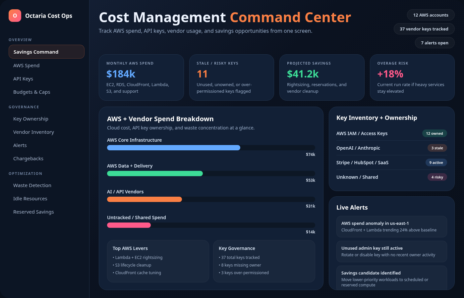Open the API Keys section
The image size is (464, 298).
click(x=23, y=78)
